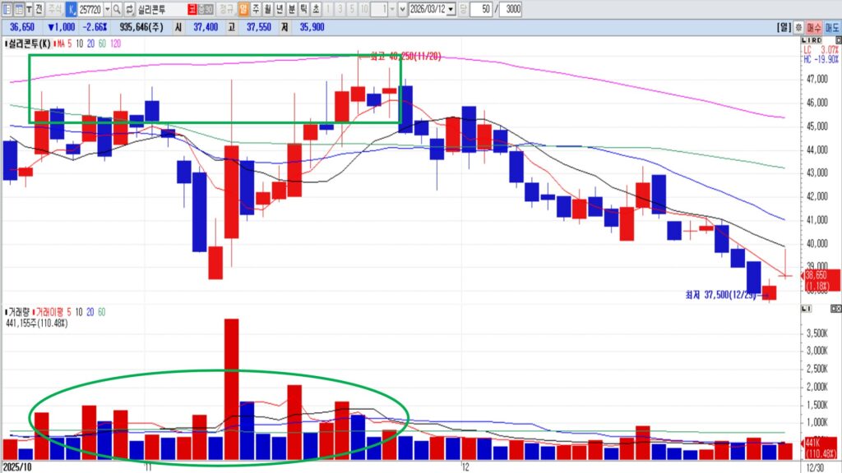Click the blue K market icon
Screen dimensions: 842x473
click(x=70, y=9)
